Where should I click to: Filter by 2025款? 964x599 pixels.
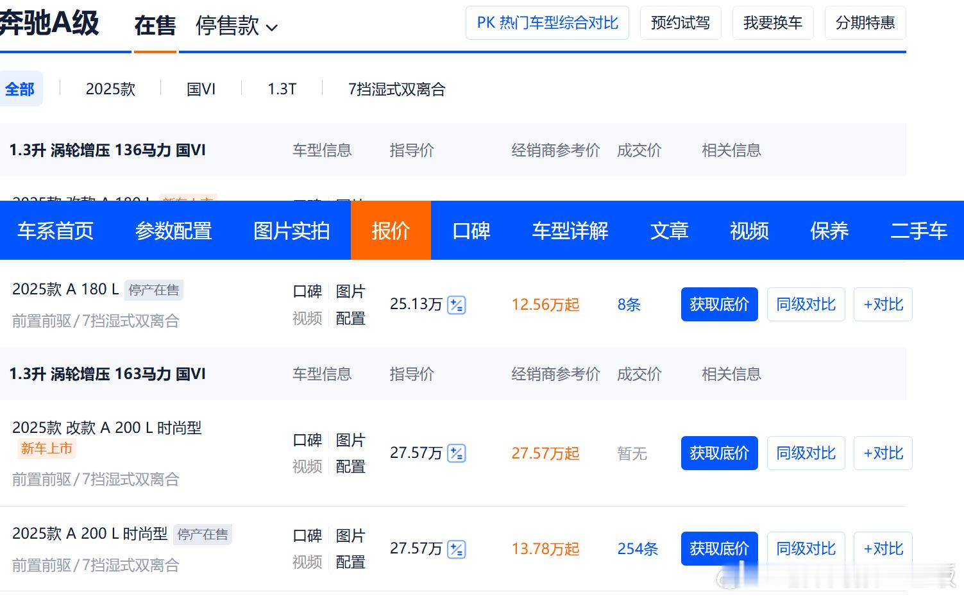[110, 89]
